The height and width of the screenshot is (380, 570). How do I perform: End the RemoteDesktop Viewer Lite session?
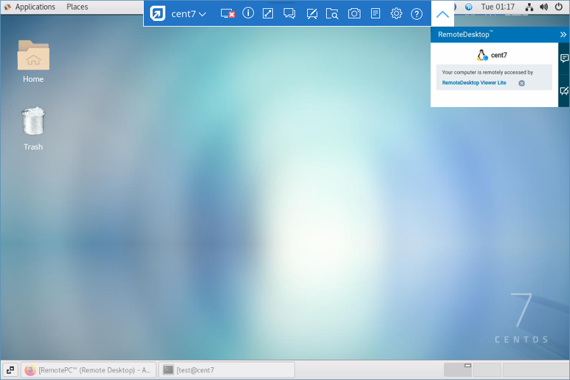pyautogui.click(x=522, y=83)
